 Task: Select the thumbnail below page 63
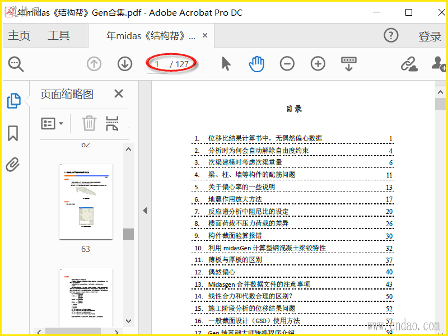[86, 297]
